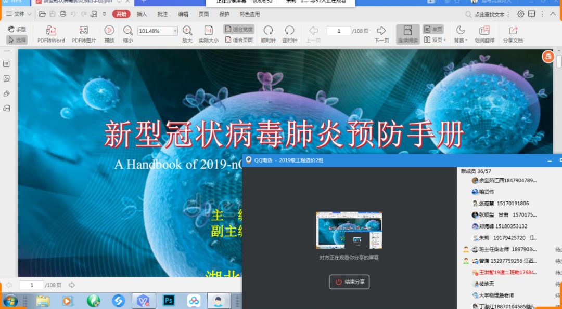Click WPS icon on taskbar
Screen dimensions: 562x309
[x=144, y=301]
